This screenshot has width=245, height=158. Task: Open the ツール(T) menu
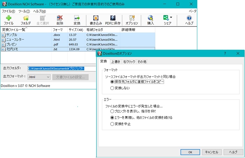pyautogui.click(x=24, y=11)
